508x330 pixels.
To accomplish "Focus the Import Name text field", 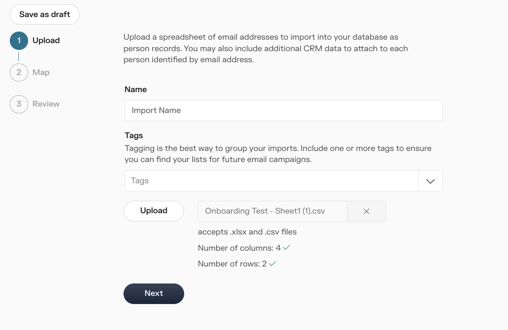I will pos(283,110).
